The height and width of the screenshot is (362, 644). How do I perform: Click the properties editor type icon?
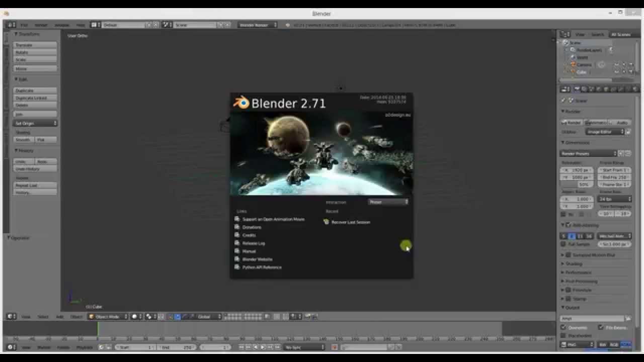(x=565, y=89)
